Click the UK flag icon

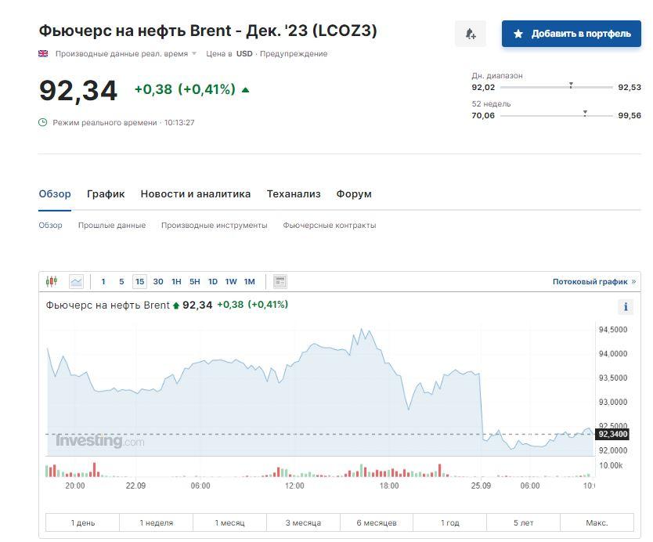(x=43, y=54)
